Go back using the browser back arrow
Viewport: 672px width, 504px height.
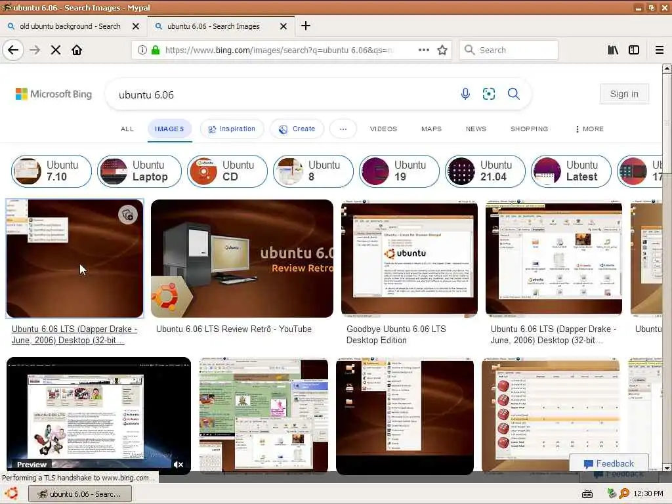click(x=13, y=50)
